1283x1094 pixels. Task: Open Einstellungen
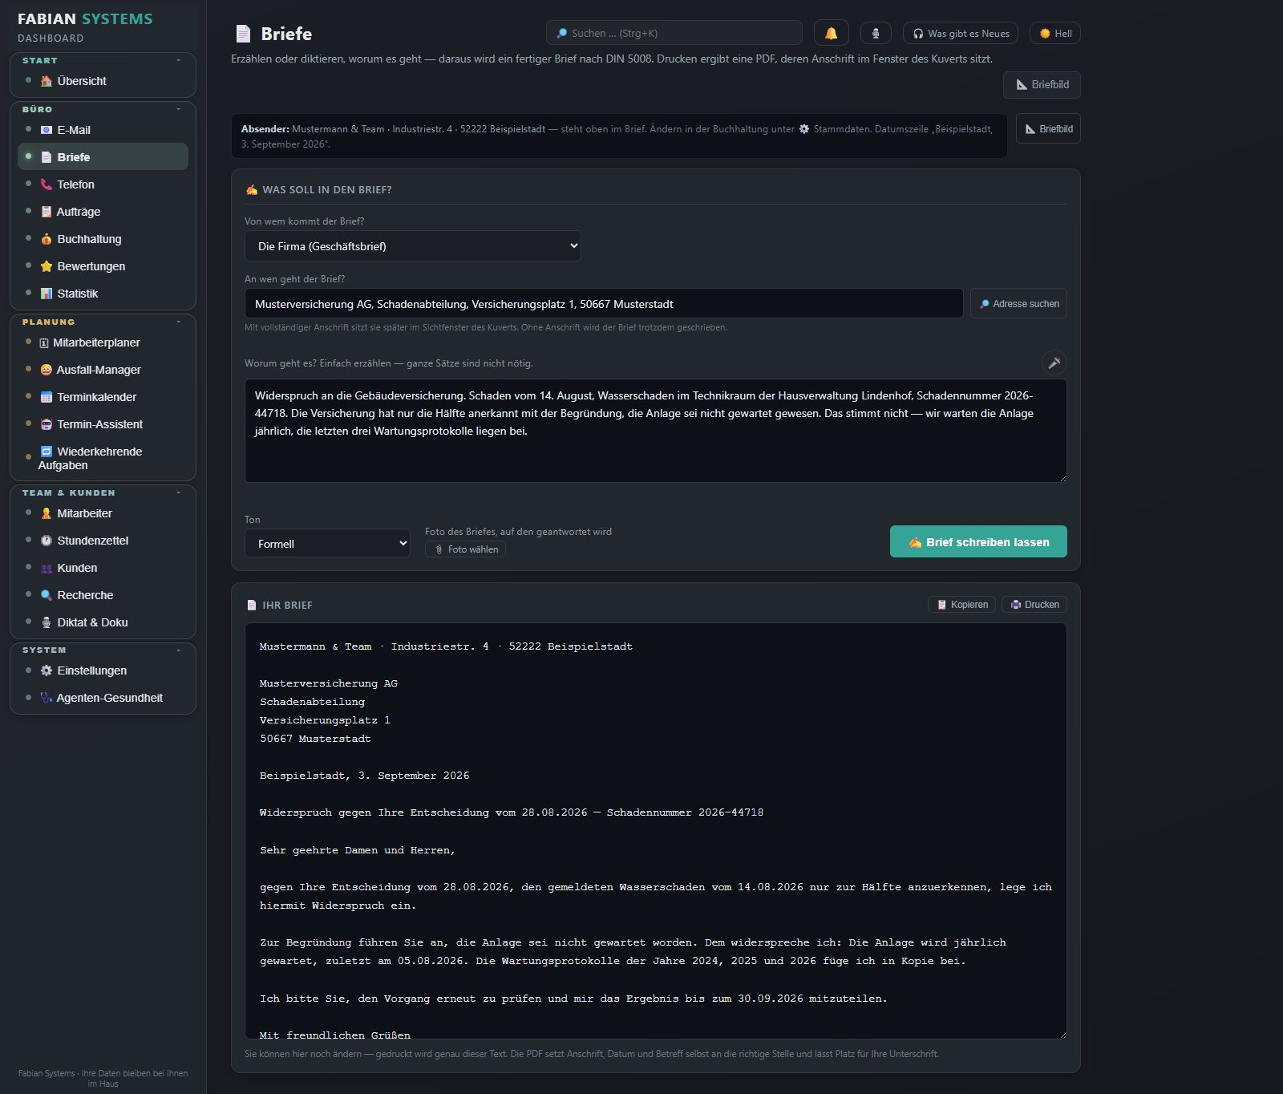pyautogui.click(x=103, y=671)
